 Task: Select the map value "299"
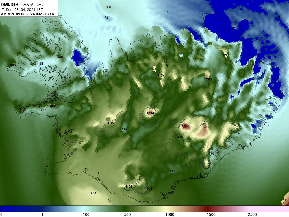coord(125,129)
